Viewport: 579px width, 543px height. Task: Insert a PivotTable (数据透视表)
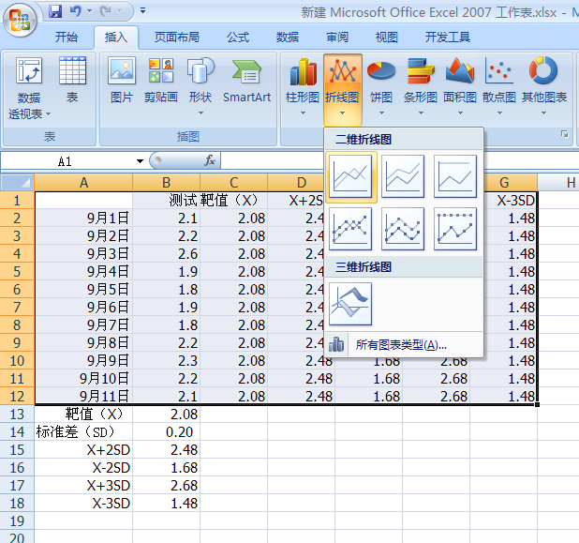coord(29,86)
